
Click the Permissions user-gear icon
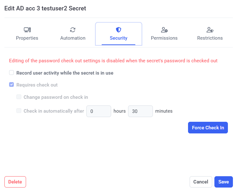pos(164,30)
